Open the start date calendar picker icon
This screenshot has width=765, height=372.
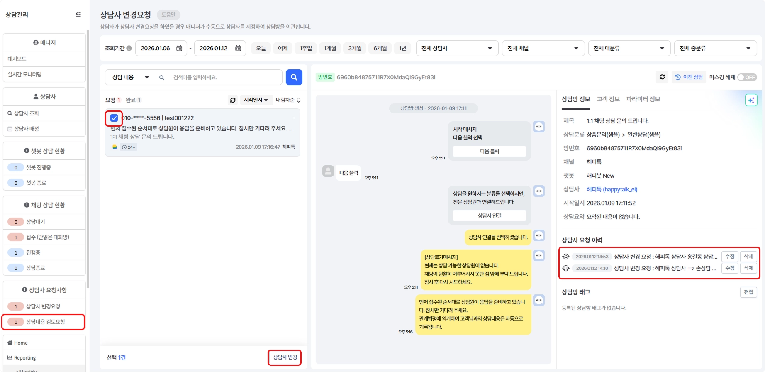[179, 48]
